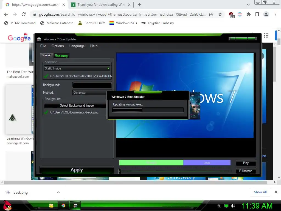Switch to the Resuming tab
The width and height of the screenshot is (281, 211).
61,56
